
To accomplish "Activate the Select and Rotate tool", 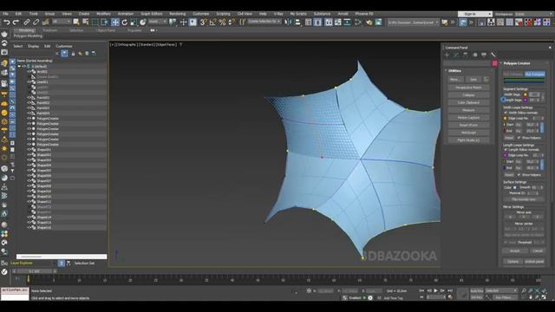I will [x=125, y=22].
